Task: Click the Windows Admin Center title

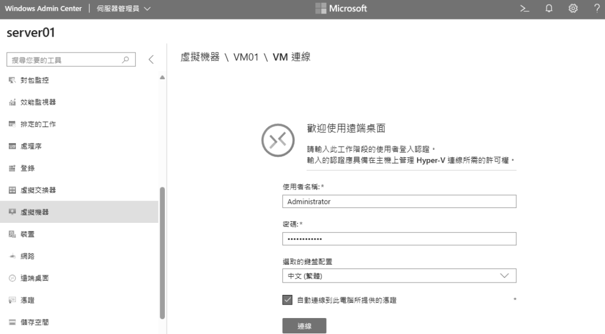Action: click(x=43, y=8)
